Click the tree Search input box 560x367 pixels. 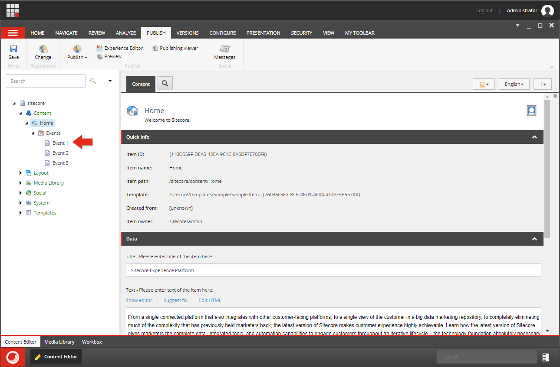(x=46, y=81)
